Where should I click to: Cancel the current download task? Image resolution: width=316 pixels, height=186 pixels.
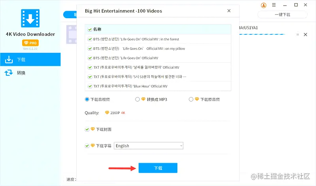pos(305,34)
